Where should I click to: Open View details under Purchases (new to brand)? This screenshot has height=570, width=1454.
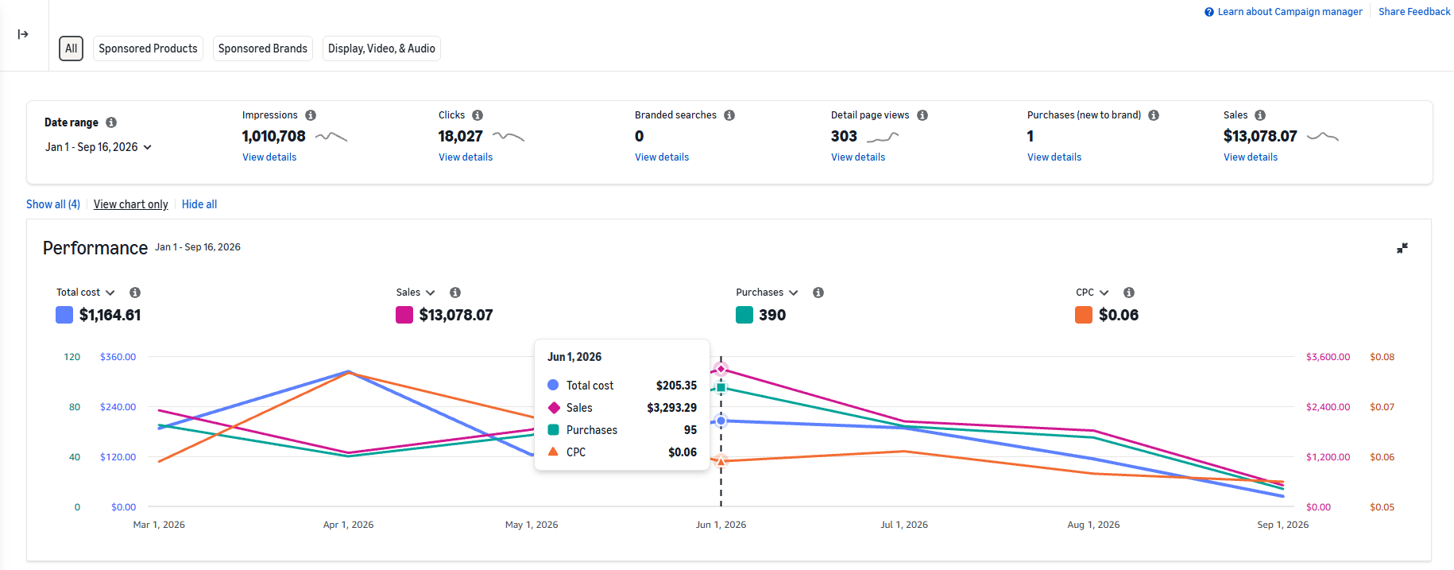(1054, 157)
